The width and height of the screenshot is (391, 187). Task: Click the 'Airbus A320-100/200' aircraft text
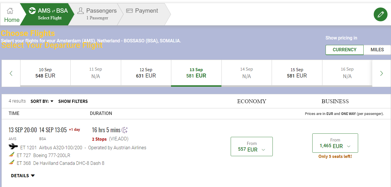click(x=61, y=148)
